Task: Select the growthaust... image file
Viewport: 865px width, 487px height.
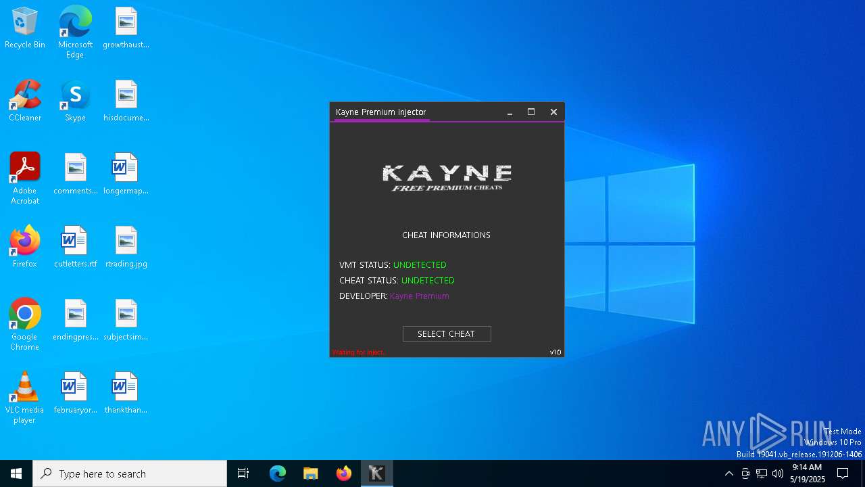Action: (x=126, y=28)
